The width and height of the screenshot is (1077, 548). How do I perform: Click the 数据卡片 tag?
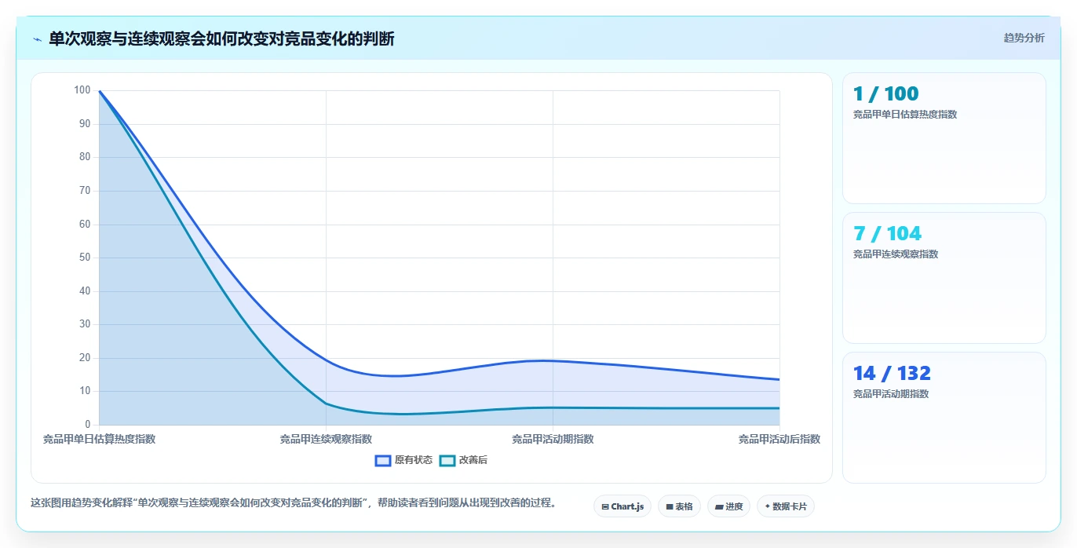coord(786,506)
